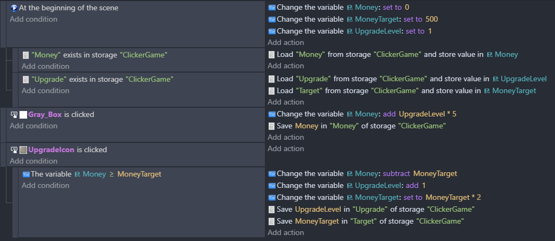
Task: Click the 'MoneyTarget * 2' expression value
Action: tap(453, 197)
